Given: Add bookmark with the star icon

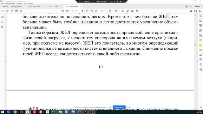Looking at the screenshot, I should 7,11.
